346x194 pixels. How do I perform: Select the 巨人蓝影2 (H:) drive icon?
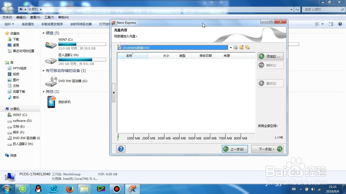[51, 60]
